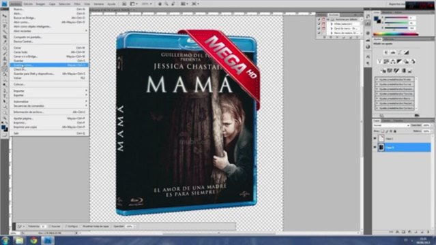Add a Levels adjustment

point(392,52)
